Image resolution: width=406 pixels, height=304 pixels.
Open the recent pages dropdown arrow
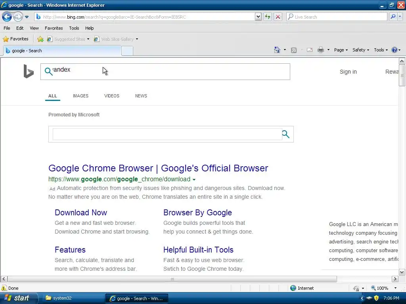pos(27,17)
